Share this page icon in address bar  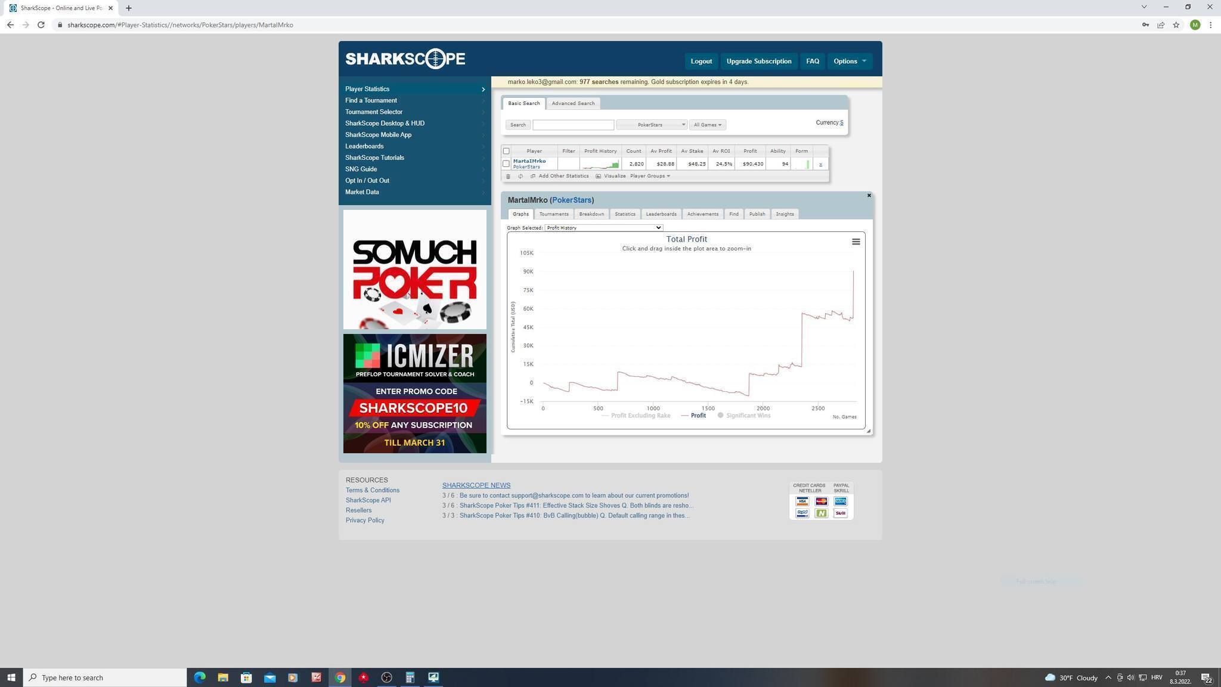coord(1160,25)
